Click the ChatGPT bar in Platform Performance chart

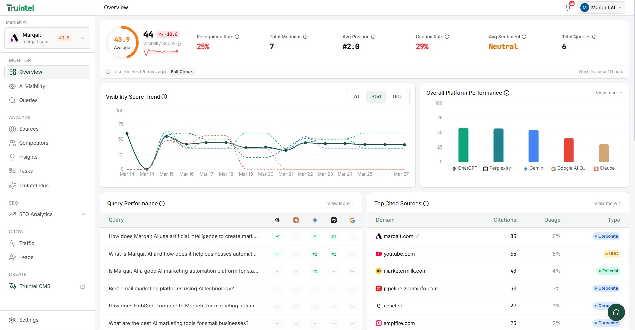pos(463,146)
